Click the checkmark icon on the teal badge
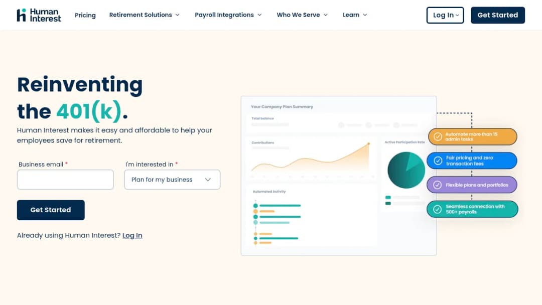The height and width of the screenshot is (305, 542). (437, 209)
